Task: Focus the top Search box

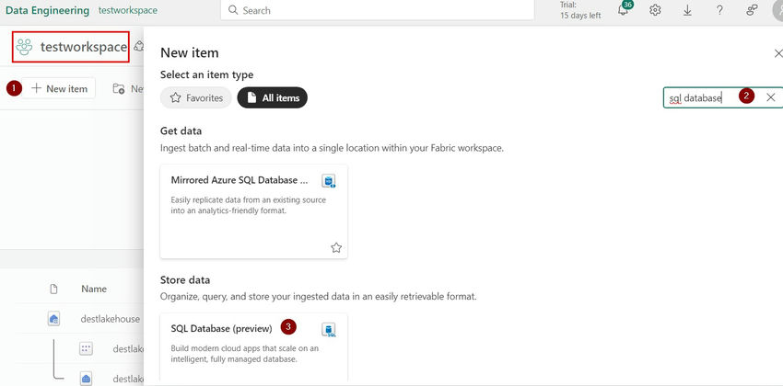Action: (378, 10)
